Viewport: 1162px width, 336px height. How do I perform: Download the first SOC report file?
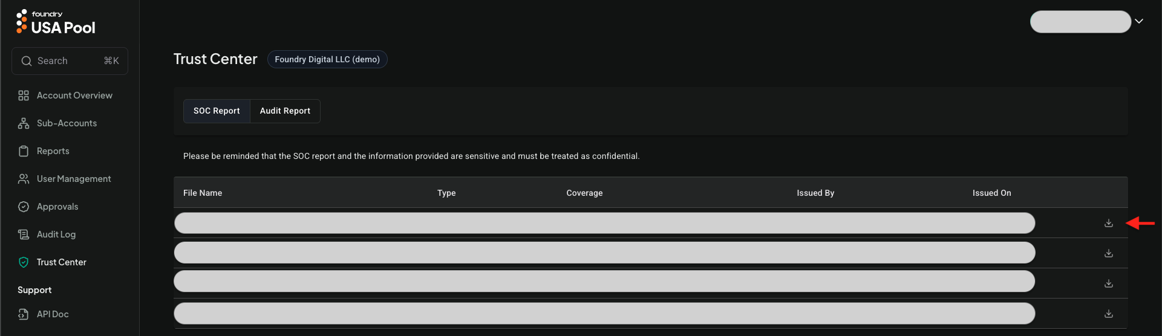1108,223
